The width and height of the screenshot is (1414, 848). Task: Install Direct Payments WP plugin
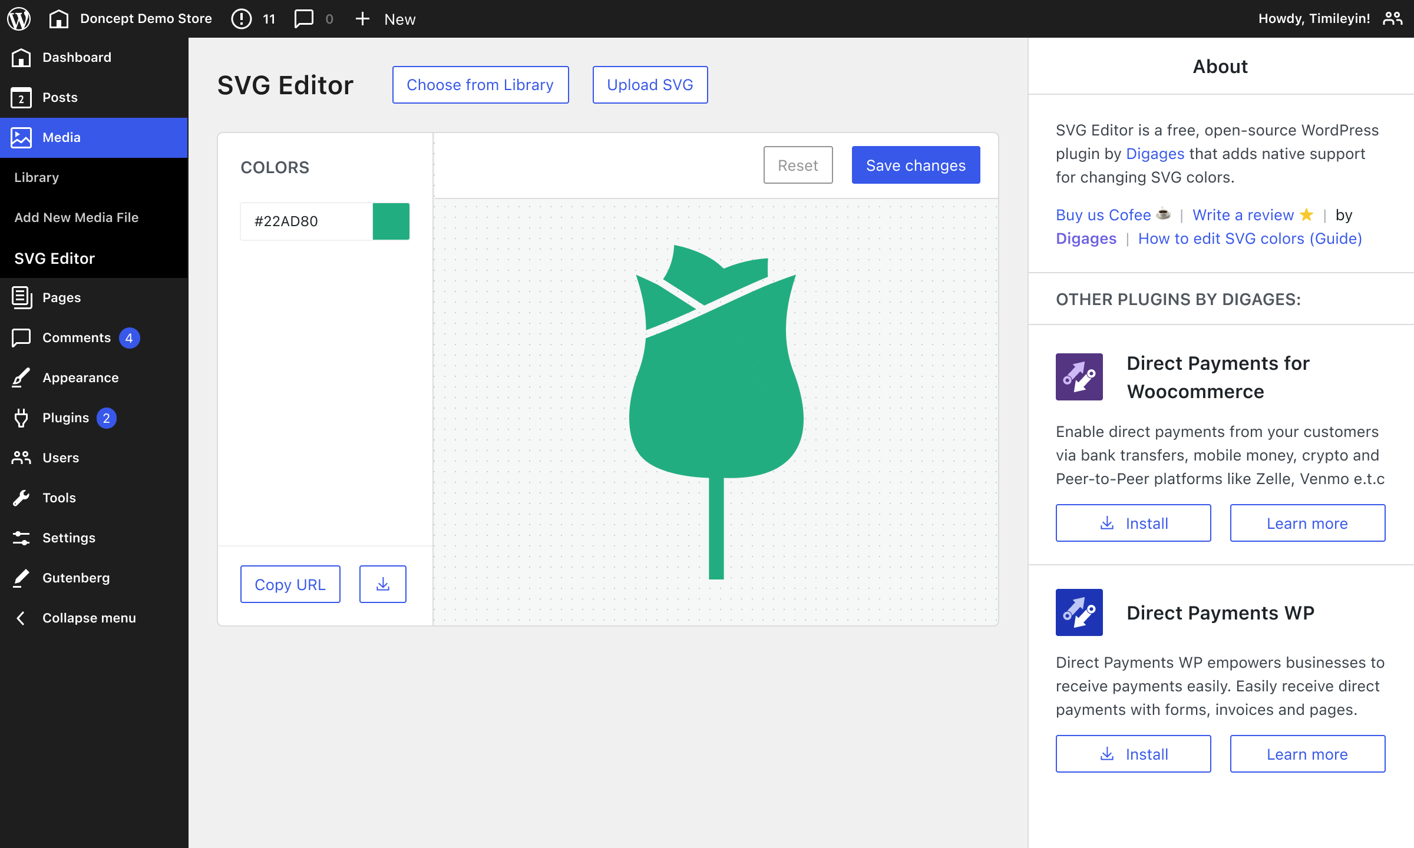1134,754
